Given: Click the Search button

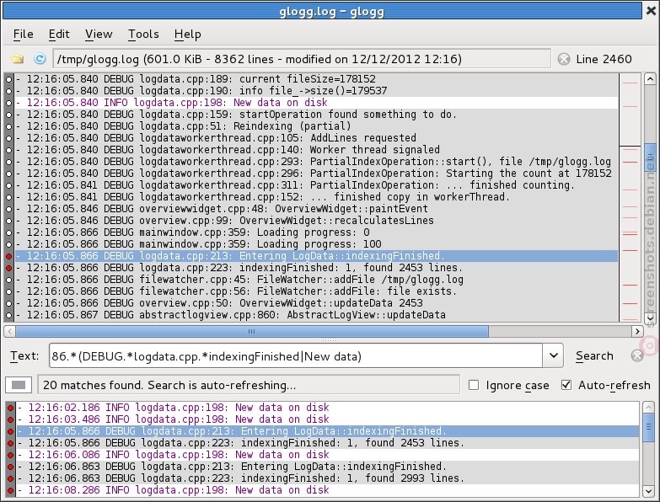Looking at the screenshot, I should pos(594,355).
